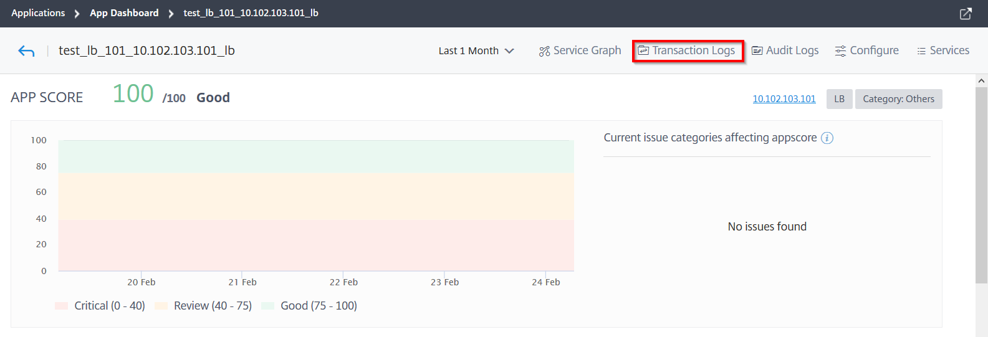
Task: Toggle Critical (0 - 40) legend swatch
Action: (61, 306)
